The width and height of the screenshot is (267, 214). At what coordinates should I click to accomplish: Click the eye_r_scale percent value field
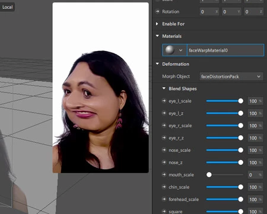(x=255, y=126)
